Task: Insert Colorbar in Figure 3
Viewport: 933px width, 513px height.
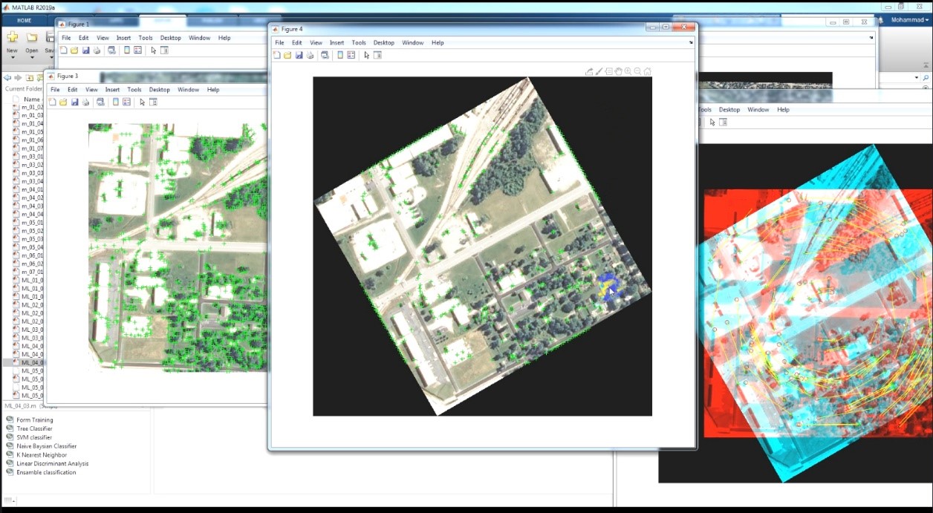Action: (116, 102)
